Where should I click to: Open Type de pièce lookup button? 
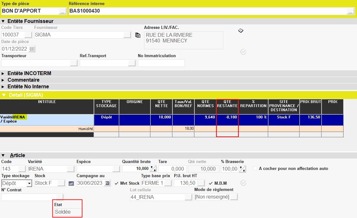pyautogui.click(x=62, y=11)
